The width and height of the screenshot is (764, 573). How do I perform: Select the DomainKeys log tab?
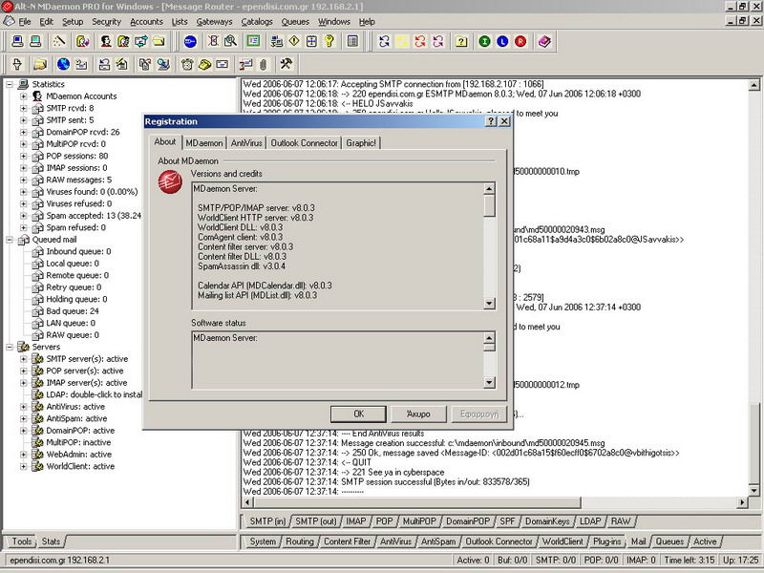tap(547, 521)
